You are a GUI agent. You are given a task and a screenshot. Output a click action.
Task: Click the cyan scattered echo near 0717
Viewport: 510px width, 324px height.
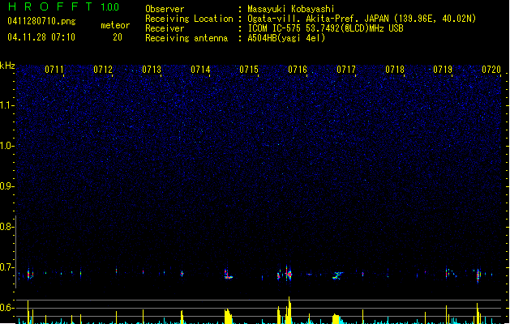pyautogui.click(x=337, y=276)
